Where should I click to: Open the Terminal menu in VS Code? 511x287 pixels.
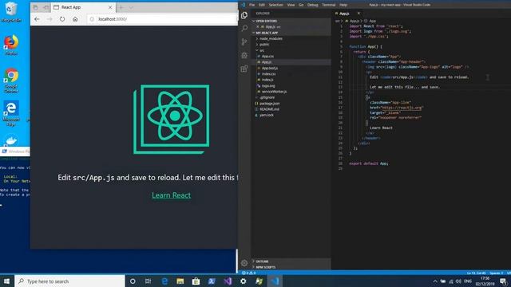coord(328,5)
